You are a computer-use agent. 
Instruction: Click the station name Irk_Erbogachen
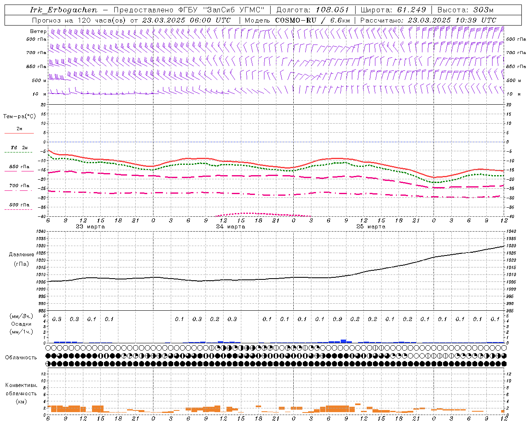coord(64,10)
